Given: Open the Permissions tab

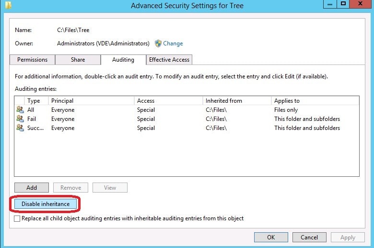Looking at the screenshot, I should (32, 60).
